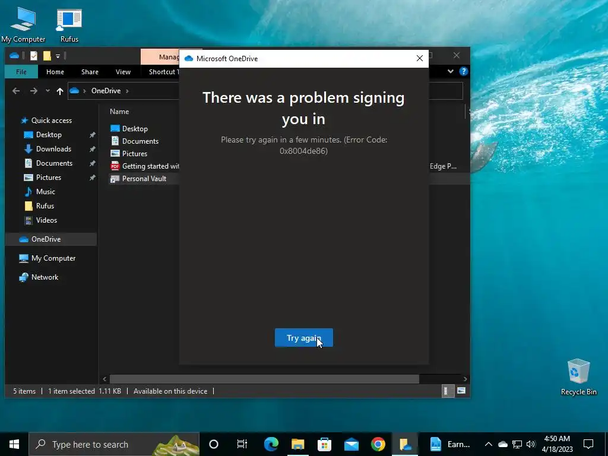The height and width of the screenshot is (456, 608).
Task: Open Microsoft Store from taskbar
Action: [325, 444]
